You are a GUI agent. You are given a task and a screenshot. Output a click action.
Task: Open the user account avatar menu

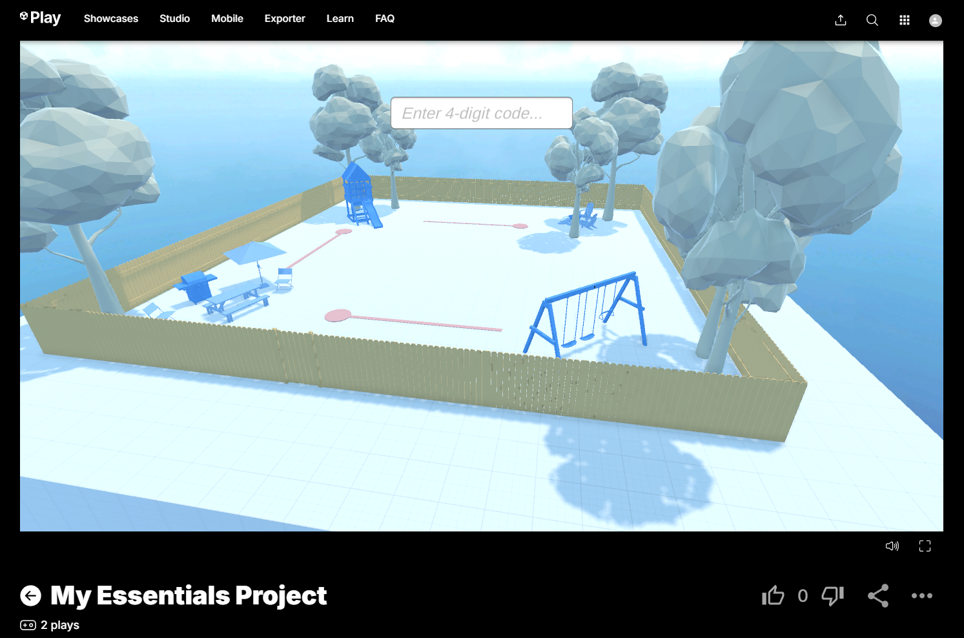(935, 21)
